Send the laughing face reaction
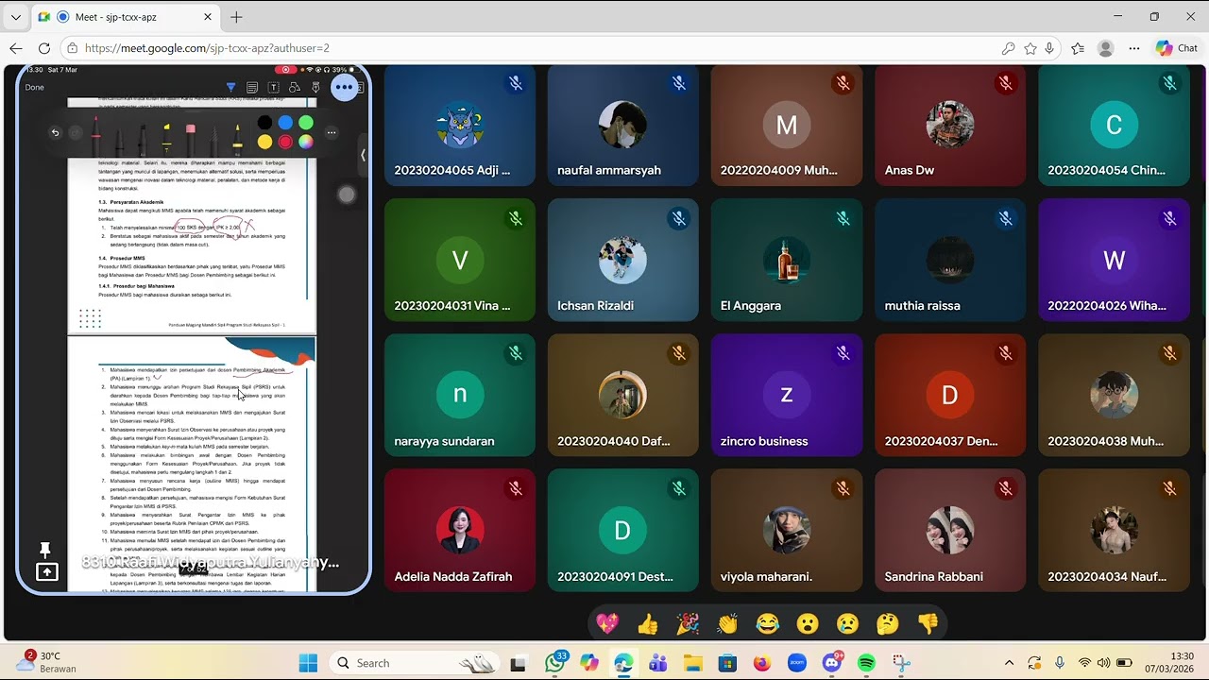Viewport: 1209px width, 680px height. pos(768,623)
